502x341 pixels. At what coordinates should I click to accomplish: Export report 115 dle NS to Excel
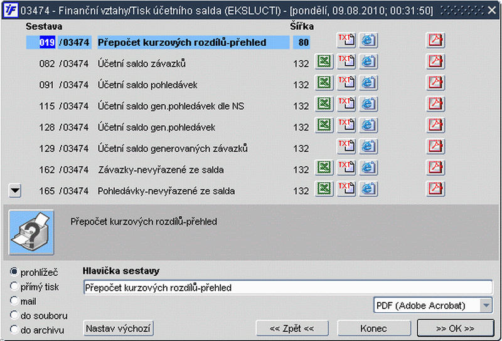324,104
